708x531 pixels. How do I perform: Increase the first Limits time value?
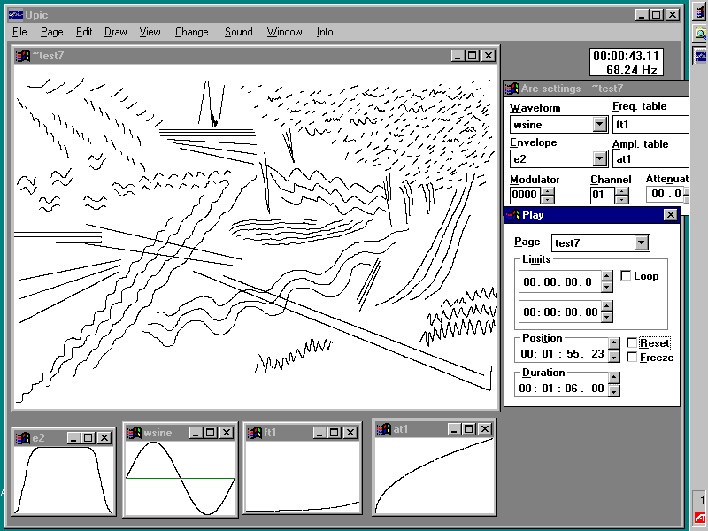(607, 276)
